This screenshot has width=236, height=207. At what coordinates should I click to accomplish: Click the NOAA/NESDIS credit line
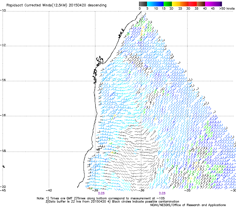point(188,205)
